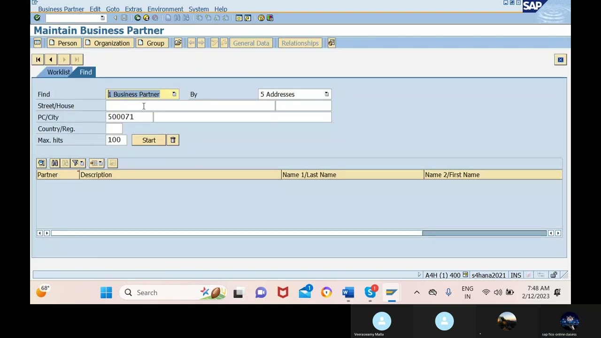
Task: Click the Country/Reg. input field
Action: pyautogui.click(x=114, y=129)
